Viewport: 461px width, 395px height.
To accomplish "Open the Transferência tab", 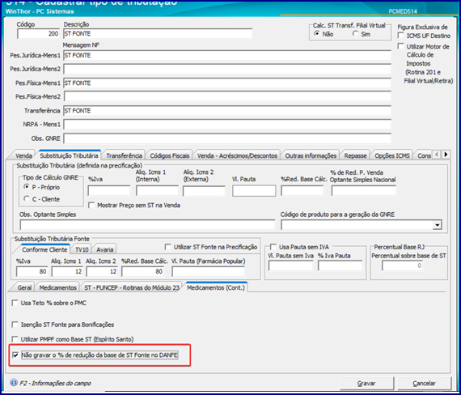I will (124, 155).
